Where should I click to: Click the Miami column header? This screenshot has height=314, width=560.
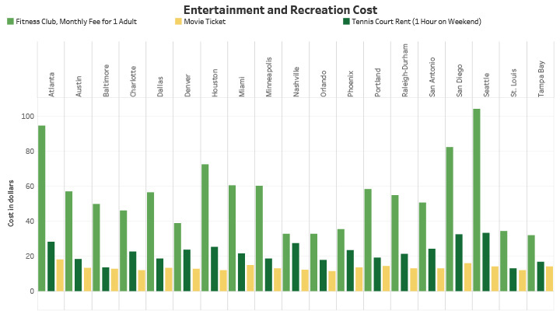242,86
